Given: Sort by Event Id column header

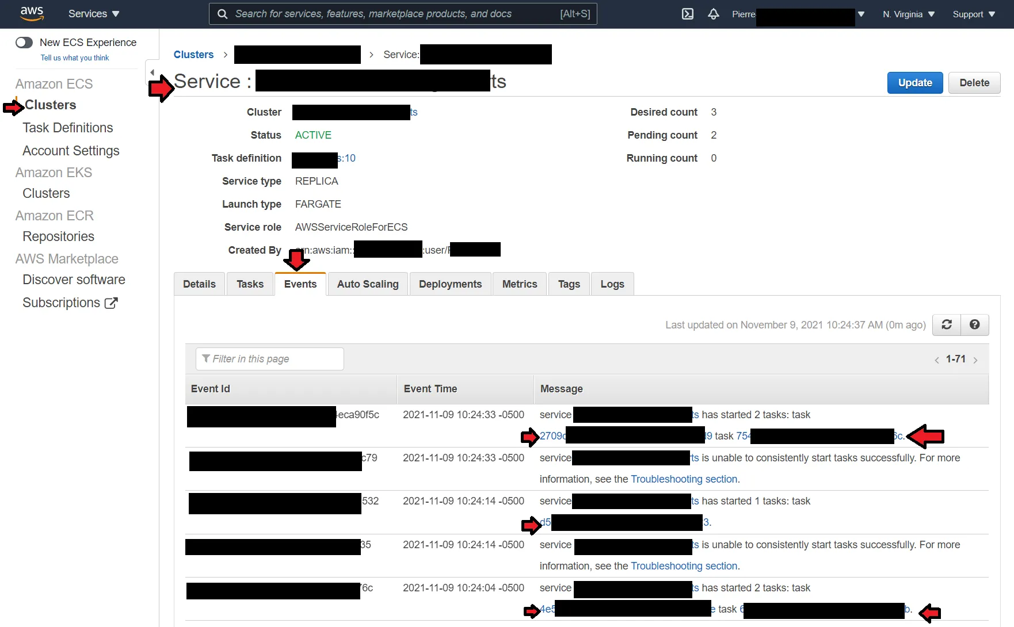Looking at the screenshot, I should click(291, 389).
